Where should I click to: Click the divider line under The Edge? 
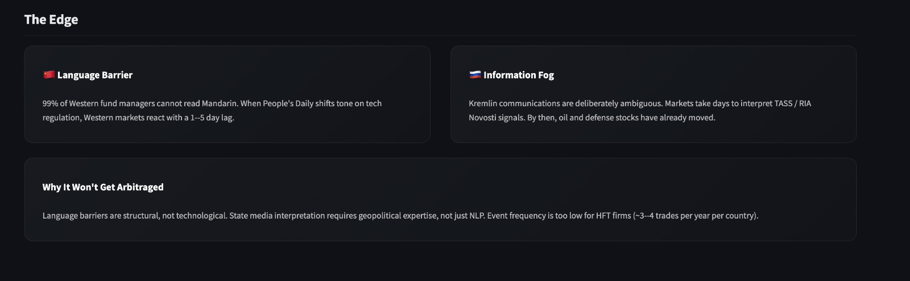click(x=440, y=36)
